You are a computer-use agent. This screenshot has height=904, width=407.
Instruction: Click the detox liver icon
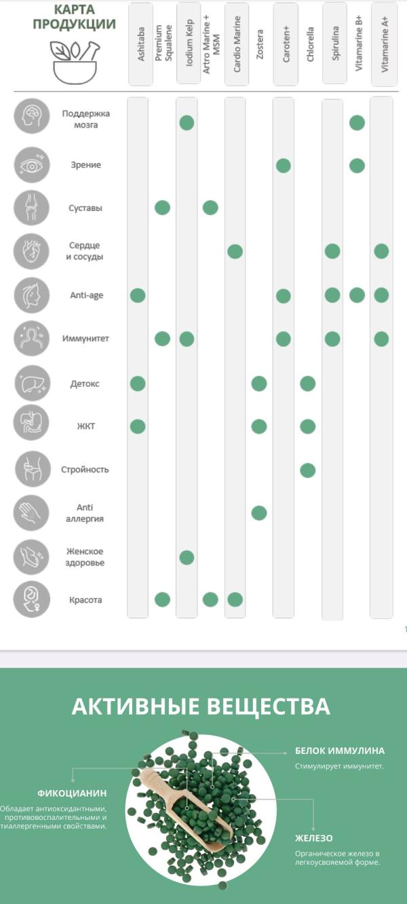pos(32,383)
